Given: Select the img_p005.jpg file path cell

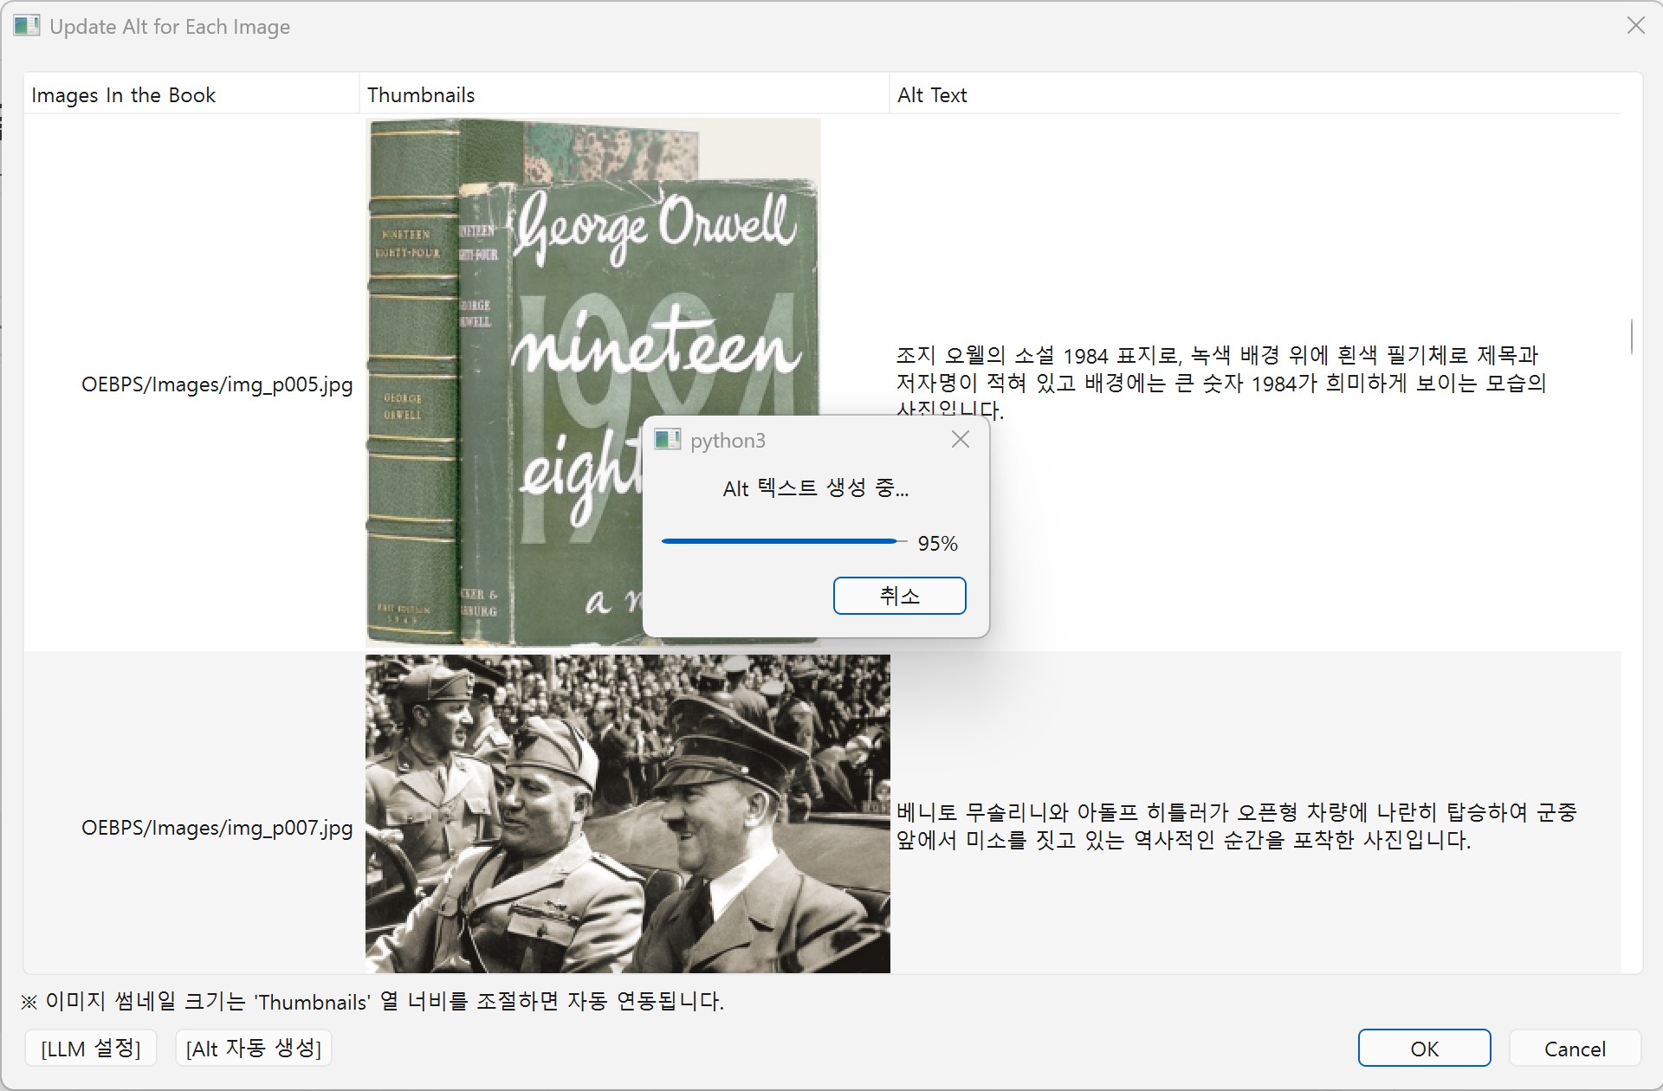Looking at the screenshot, I should [217, 384].
